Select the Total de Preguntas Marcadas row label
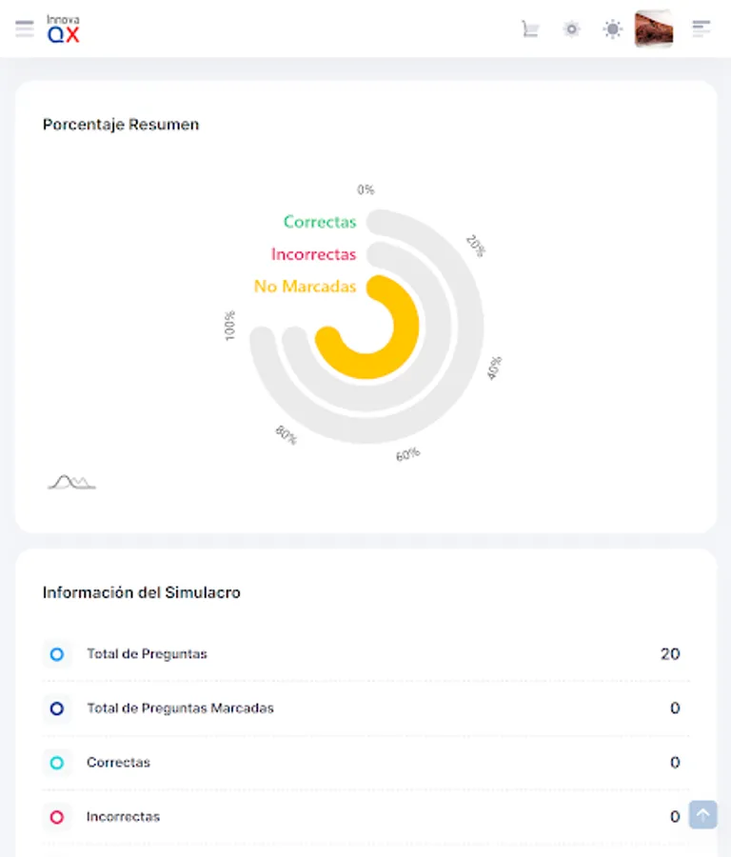The height and width of the screenshot is (857, 731). pyautogui.click(x=180, y=708)
